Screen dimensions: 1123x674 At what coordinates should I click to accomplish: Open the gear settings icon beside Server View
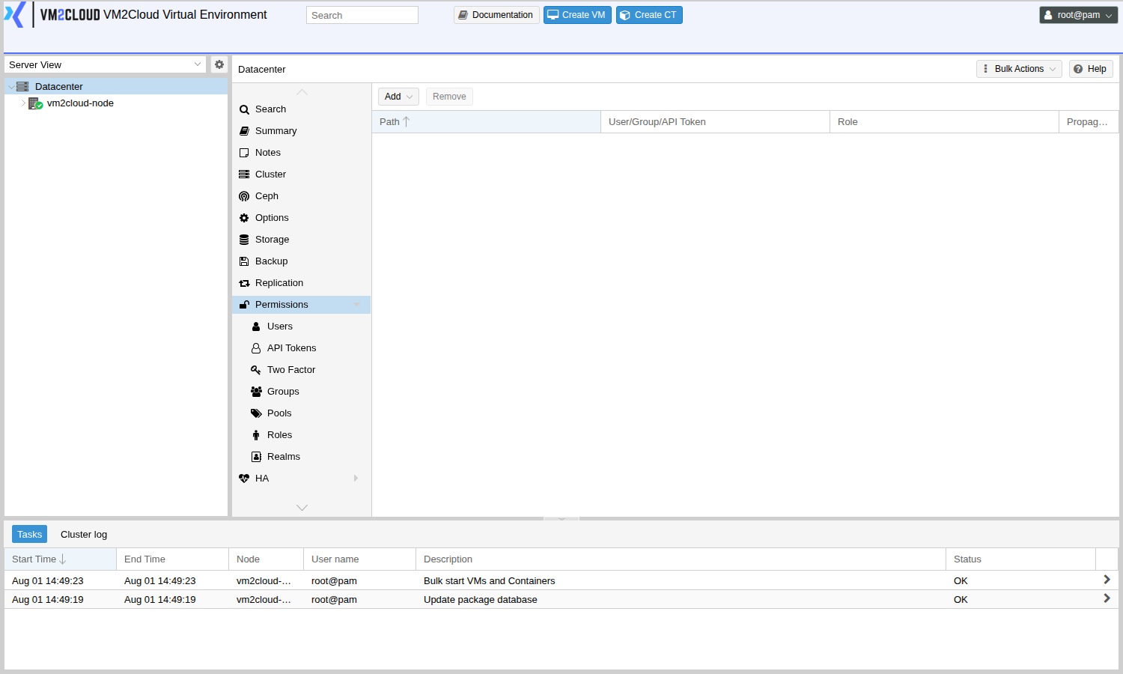tap(219, 64)
